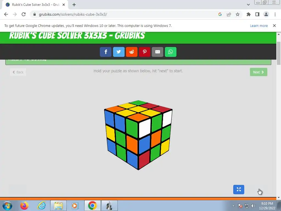
Task: Open the chess app in the taskbar
Action: [109, 206]
